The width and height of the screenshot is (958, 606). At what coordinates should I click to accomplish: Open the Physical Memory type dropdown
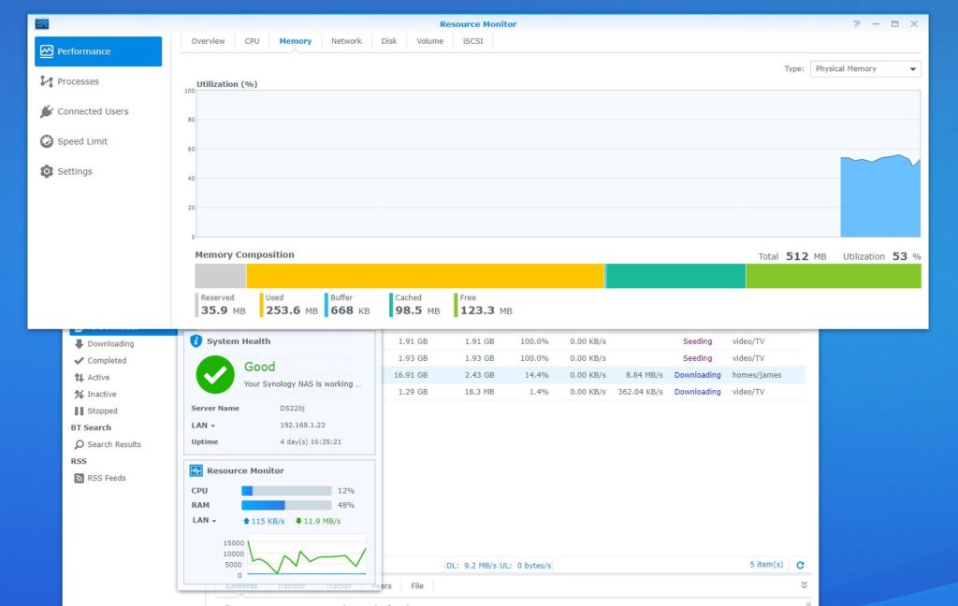865,68
